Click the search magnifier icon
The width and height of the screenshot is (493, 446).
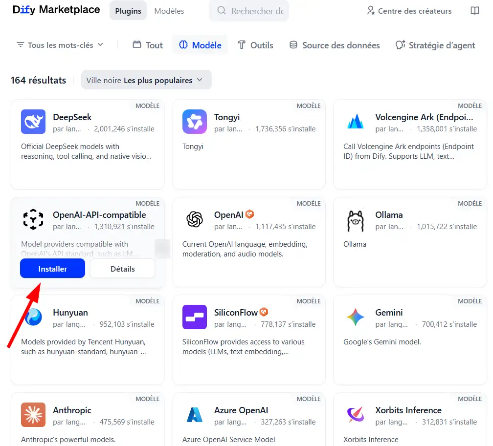[x=222, y=11]
